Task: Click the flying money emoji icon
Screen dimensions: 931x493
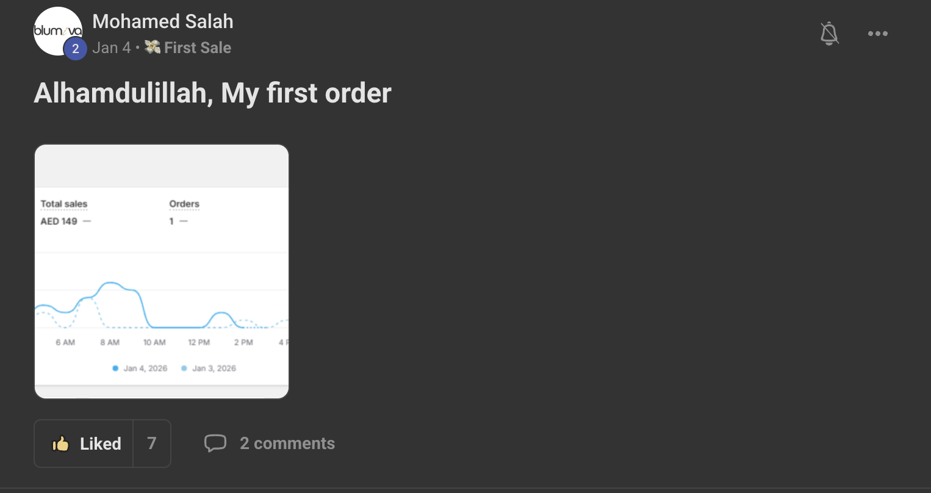Action: [x=153, y=47]
